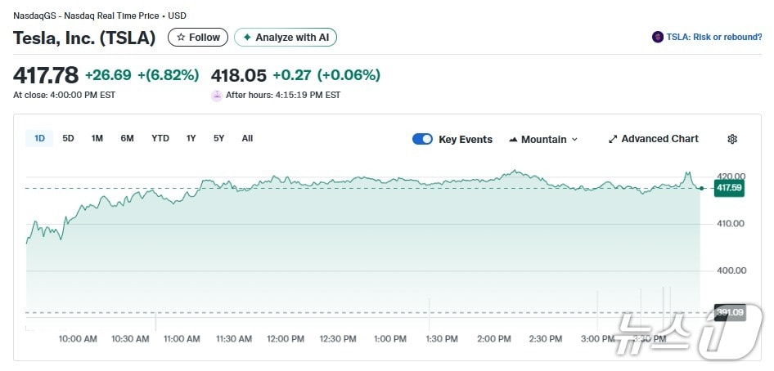
Task: Click the expand arrows icon for Advanced Chart
Action: [x=613, y=139]
